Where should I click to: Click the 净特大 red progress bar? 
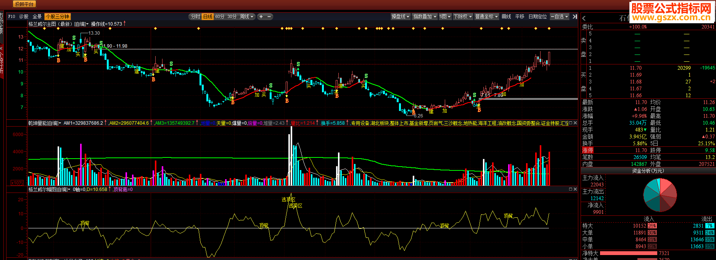point(629,253)
